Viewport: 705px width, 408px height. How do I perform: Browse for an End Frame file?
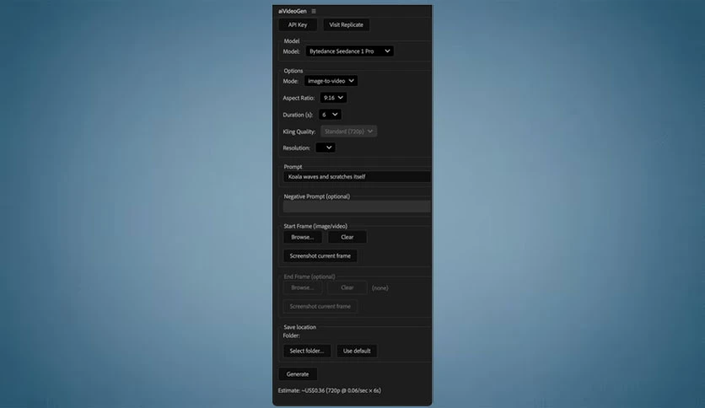pos(302,287)
